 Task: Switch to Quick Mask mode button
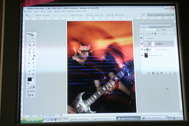click(33, 87)
